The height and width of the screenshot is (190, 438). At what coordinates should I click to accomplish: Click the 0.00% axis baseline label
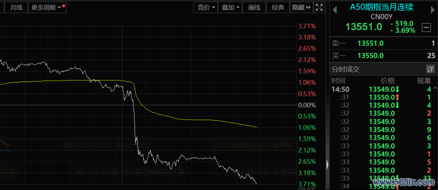click(x=307, y=105)
